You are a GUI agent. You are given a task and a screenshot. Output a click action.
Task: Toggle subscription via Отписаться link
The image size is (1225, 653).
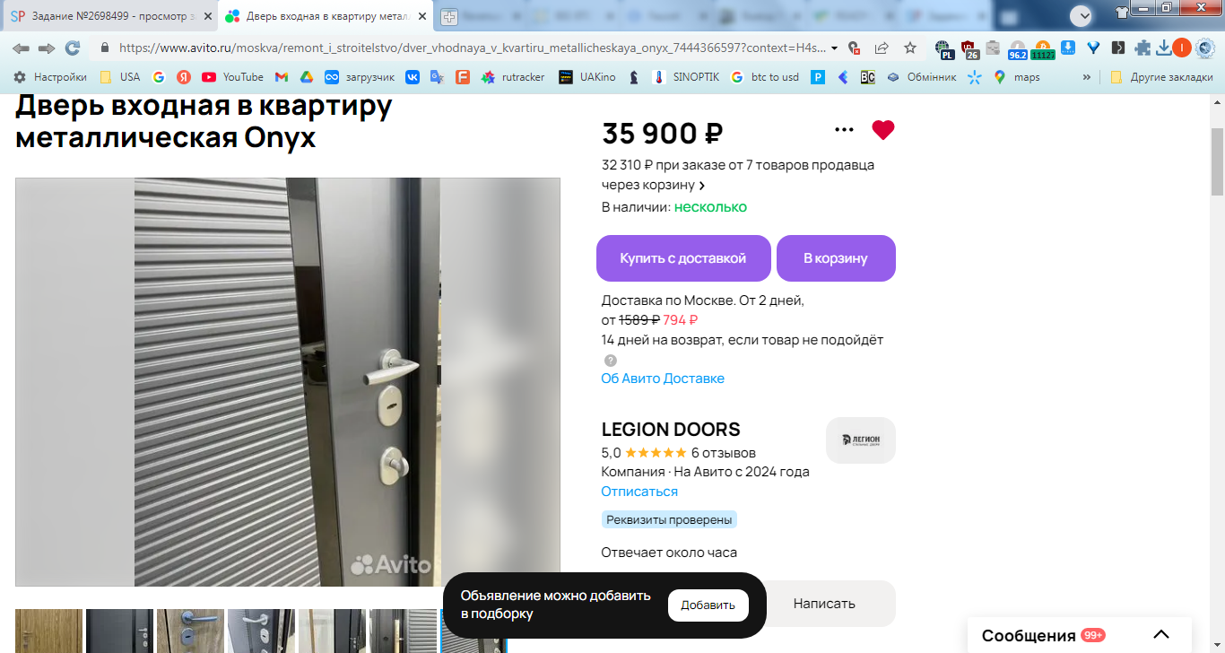639,492
